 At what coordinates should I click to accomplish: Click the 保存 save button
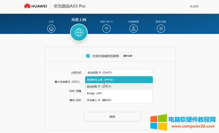click(x=112, y=117)
